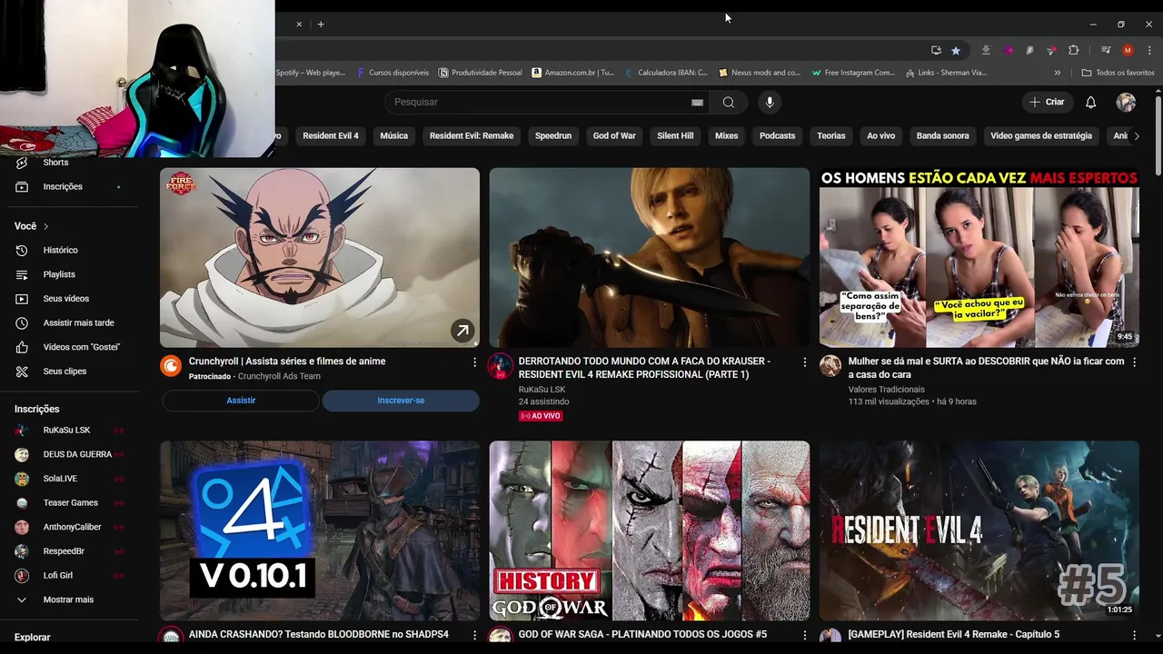Select the Mixes chip

point(727,136)
